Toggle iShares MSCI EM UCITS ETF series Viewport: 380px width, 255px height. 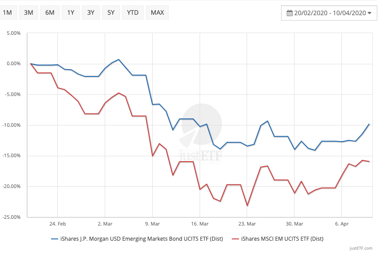pos(282,239)
